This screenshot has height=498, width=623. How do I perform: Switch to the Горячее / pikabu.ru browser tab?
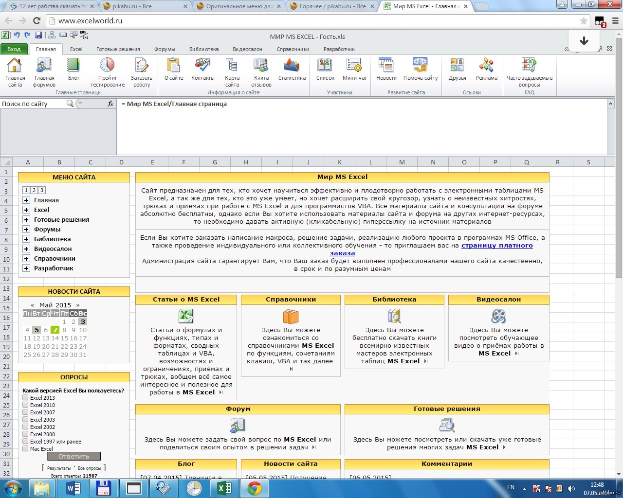[334, 6]
